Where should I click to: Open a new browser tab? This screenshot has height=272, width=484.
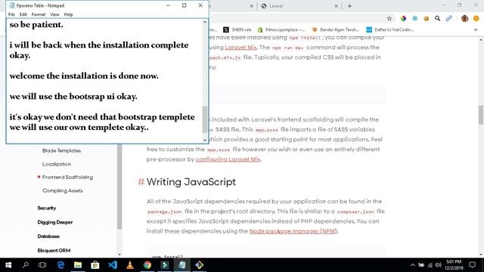coord(349,6)
